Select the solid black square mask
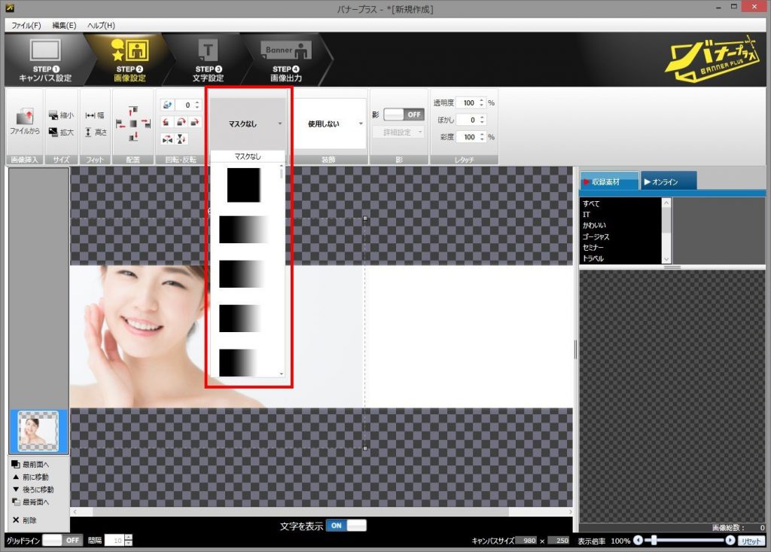This screenshot has height=552, width=771. coord(243,185)
